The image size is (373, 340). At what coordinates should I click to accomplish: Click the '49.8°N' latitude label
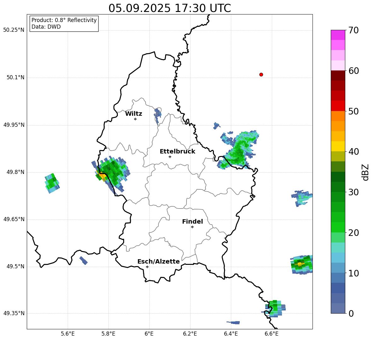click(16, 172)
